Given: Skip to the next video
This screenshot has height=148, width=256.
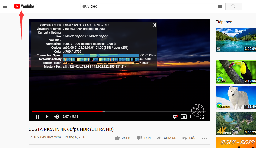Looking at the screenshot, I should (48, 117).
